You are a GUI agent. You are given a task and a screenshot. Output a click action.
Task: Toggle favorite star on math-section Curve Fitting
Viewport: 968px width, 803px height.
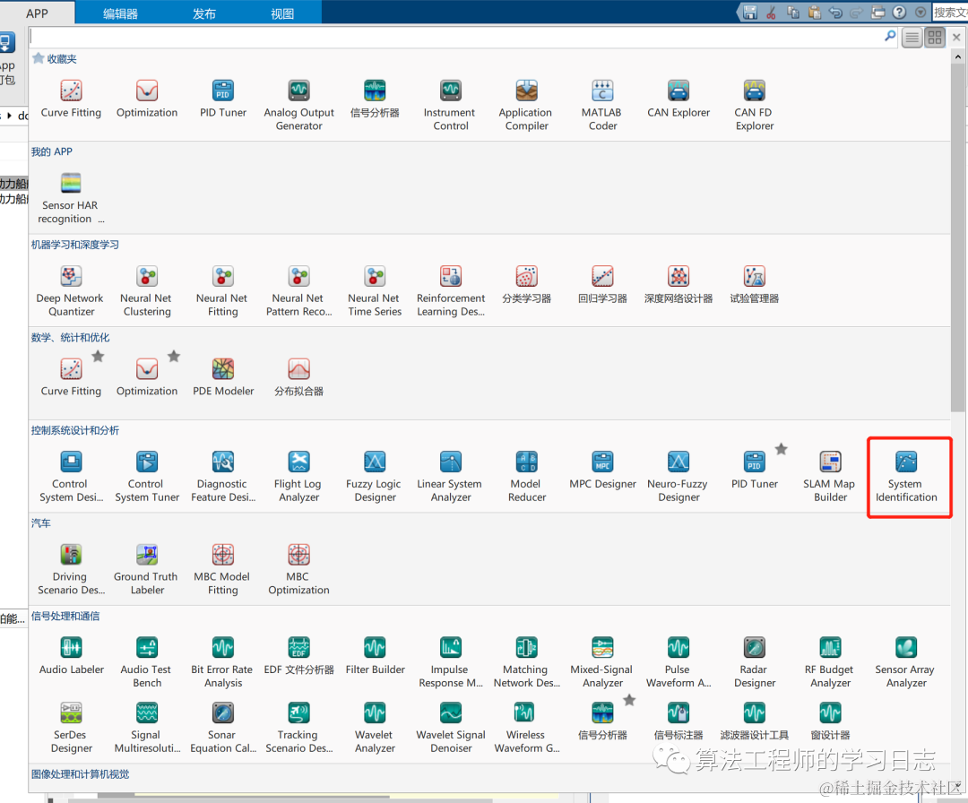99,356
